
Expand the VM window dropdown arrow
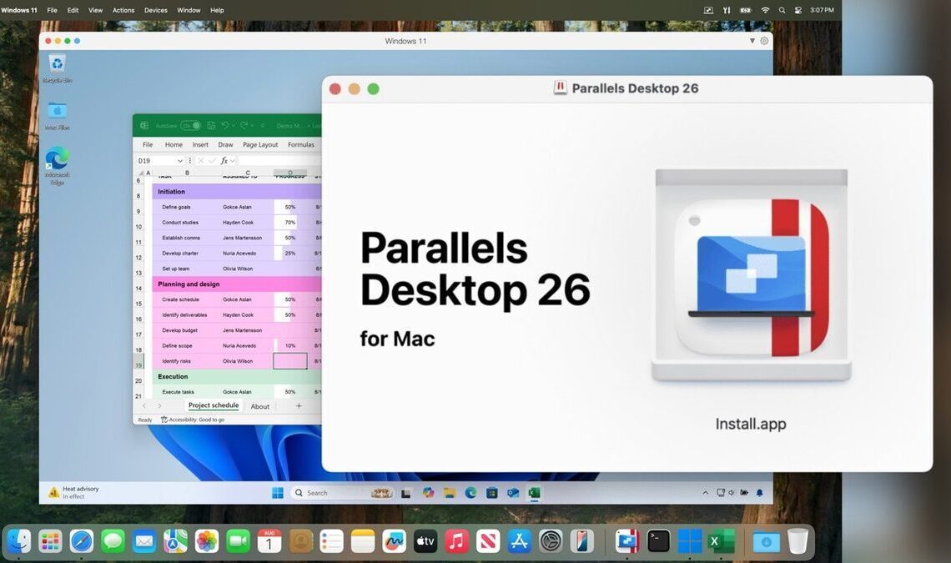point(752,41)
